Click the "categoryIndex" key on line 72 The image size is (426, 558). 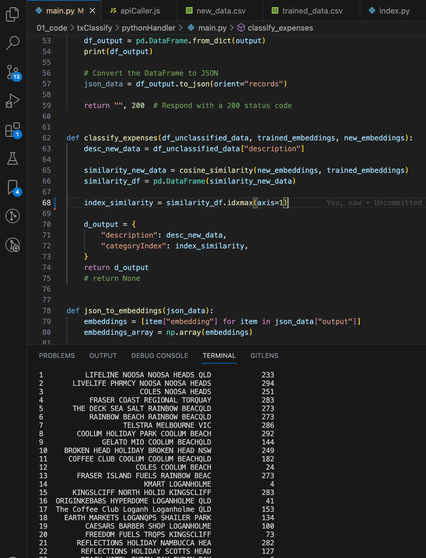(x=133, y=246)
